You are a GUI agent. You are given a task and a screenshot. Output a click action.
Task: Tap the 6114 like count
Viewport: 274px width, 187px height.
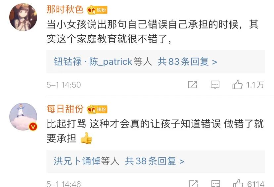pos(256,184)
